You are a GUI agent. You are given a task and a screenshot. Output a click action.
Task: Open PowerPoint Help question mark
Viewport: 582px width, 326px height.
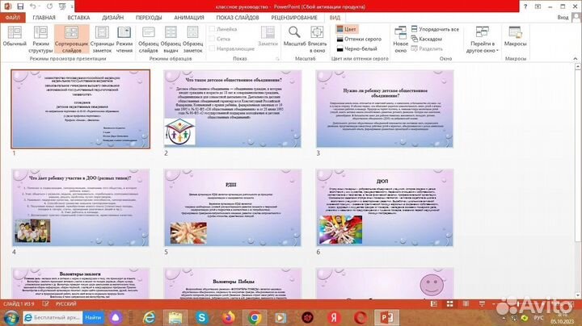[x=525, y=6]
